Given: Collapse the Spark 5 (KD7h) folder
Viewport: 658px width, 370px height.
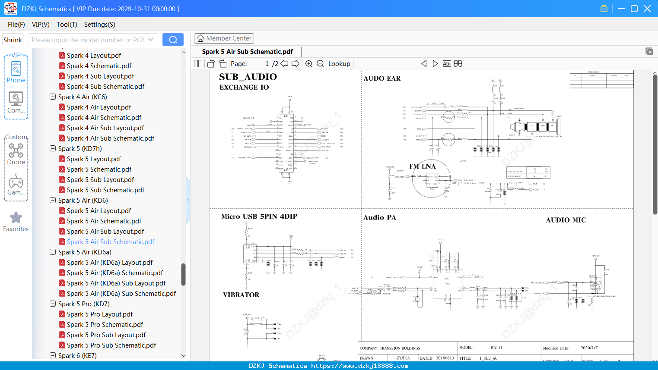Looking at the screenshot, I should pos(53,149).
